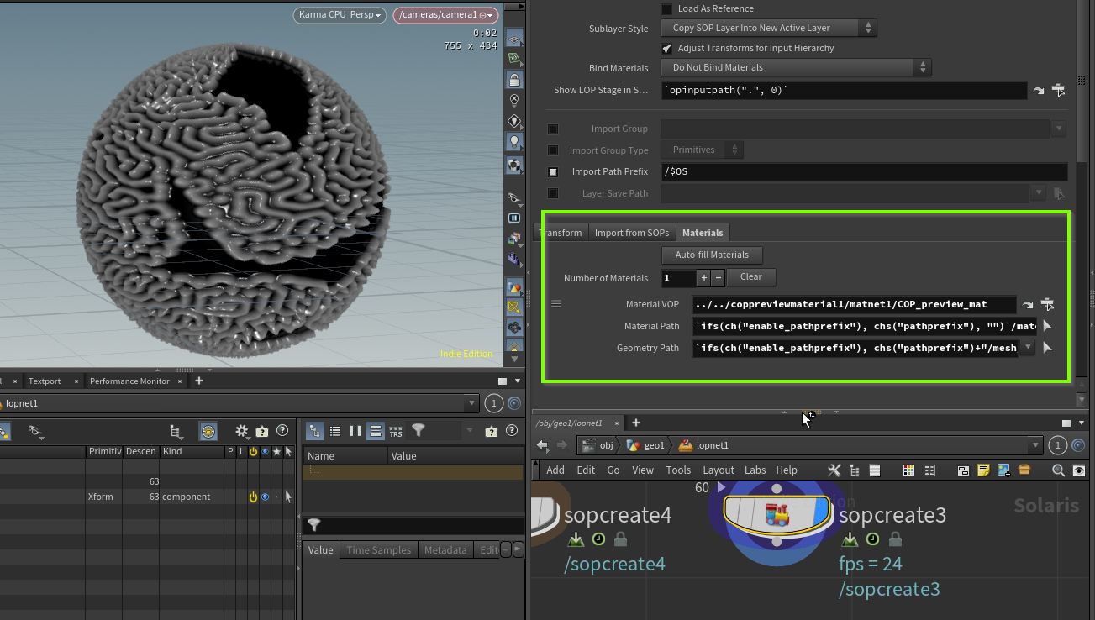Toggle the Import Path Prefix checkbox

(553, 172)
